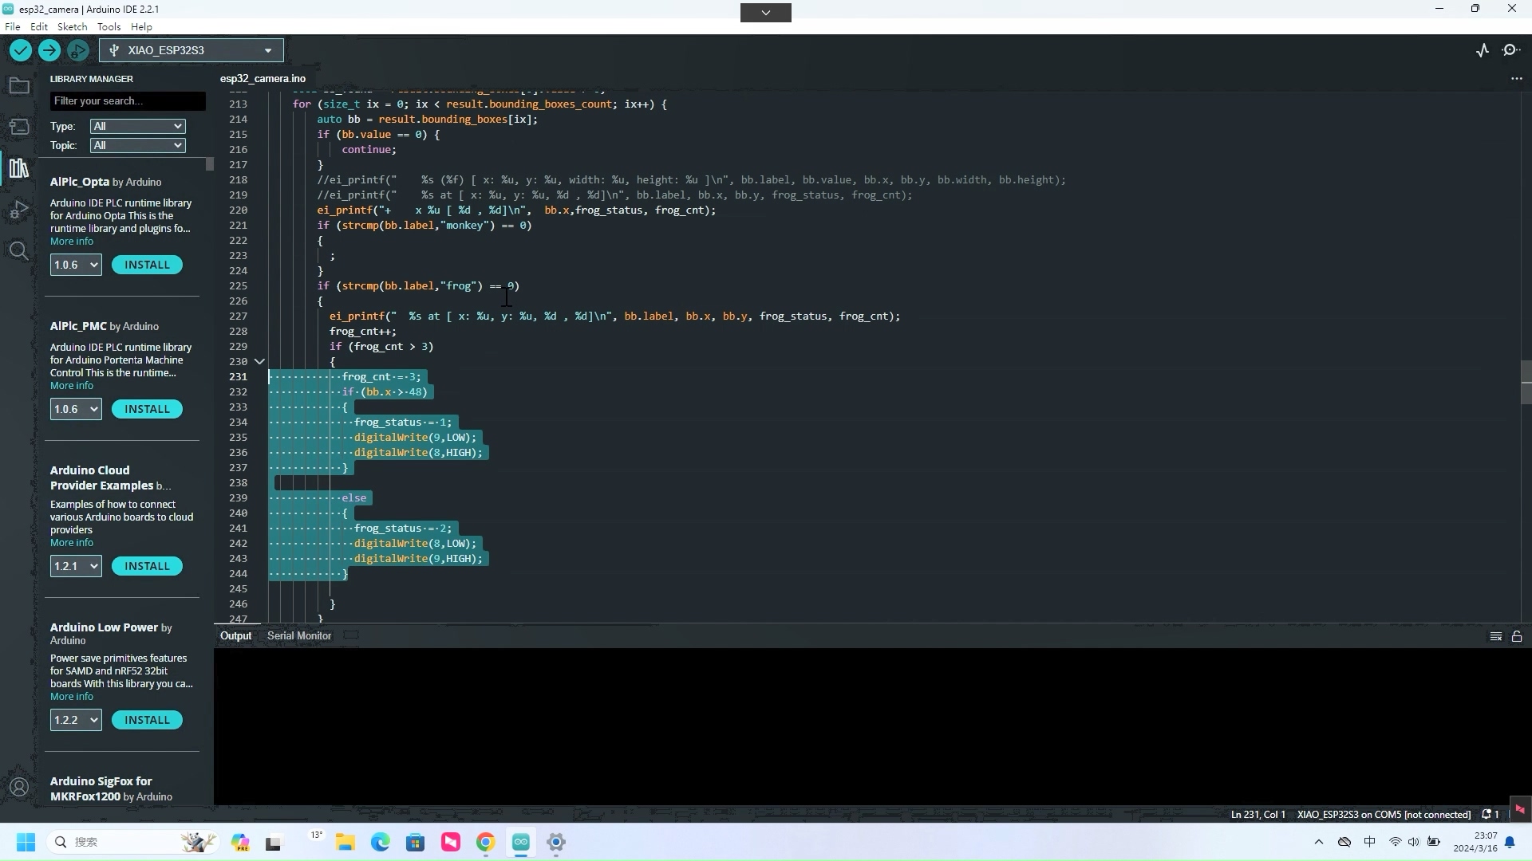Open the Settings gear in the taskbar

tap(556, 842)
